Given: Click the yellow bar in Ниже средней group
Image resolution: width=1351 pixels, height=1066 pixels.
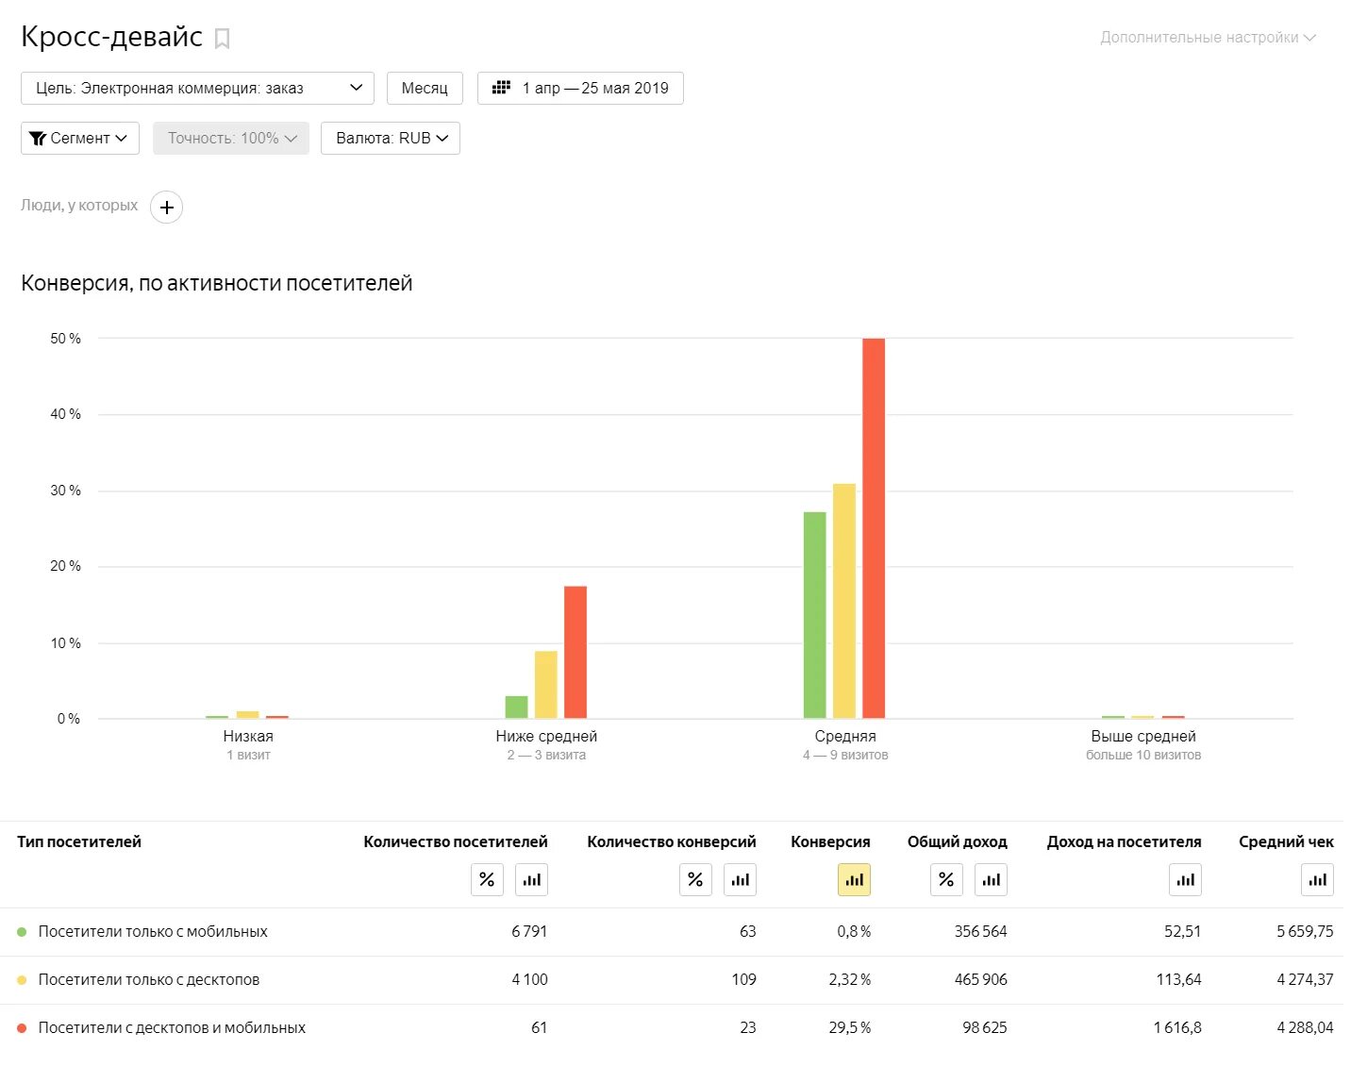Looking at the screenshot, I should click(546, 685).
